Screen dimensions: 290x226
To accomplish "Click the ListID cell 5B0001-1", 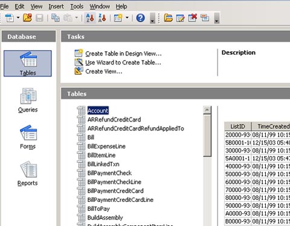I will coord(237,143).
